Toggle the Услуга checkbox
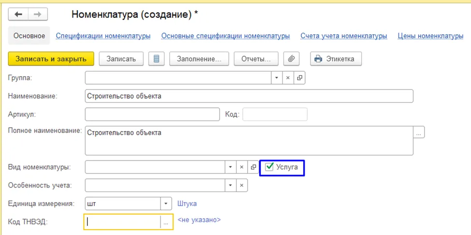The image size is (471, 235). click(269, 167)
